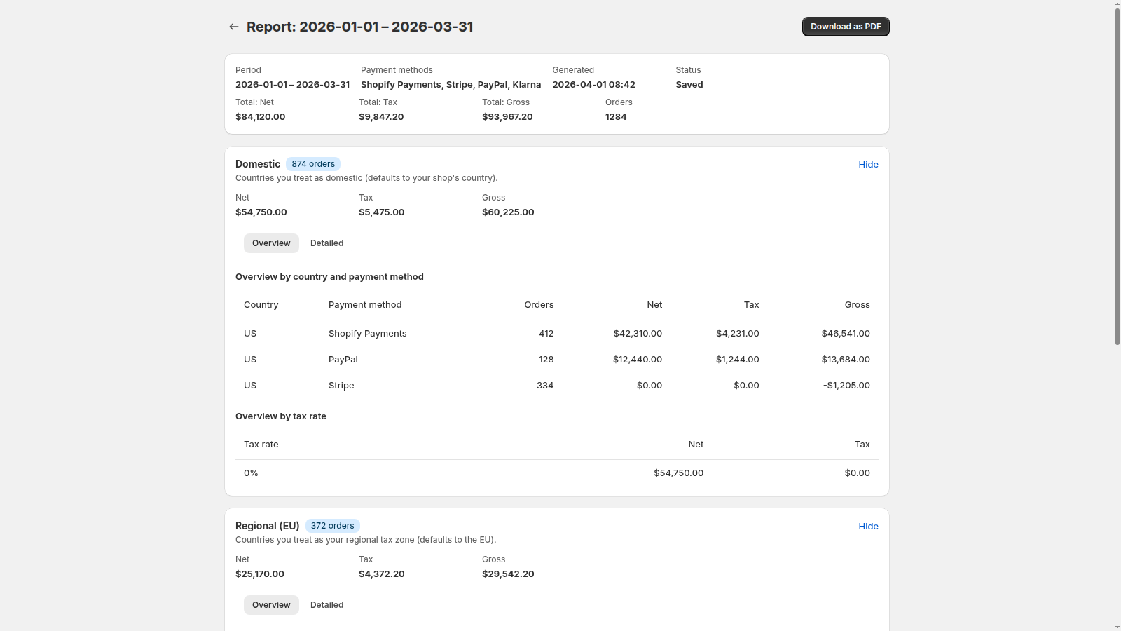Click the report title heading

point(359,26)
